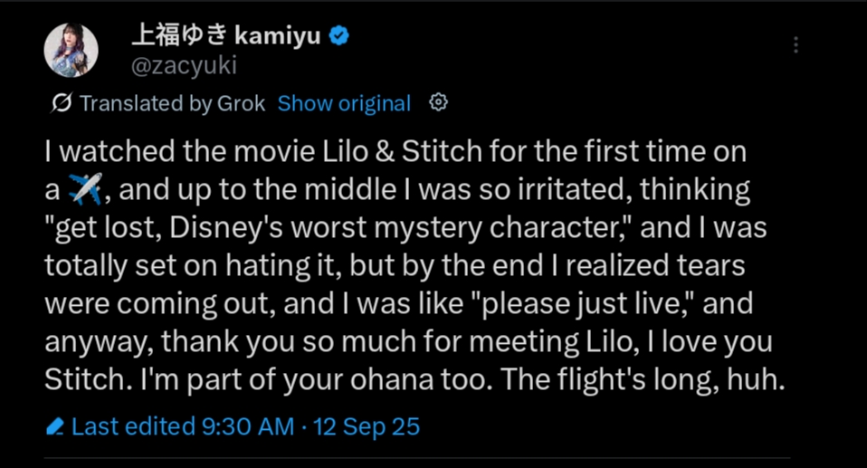Click the pencil edit history icon
This screenshot has height=468, width=867.
[x=55, y=426]
